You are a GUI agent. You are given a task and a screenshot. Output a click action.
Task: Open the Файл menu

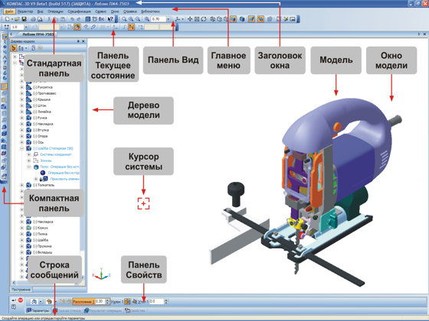point(9,11)
